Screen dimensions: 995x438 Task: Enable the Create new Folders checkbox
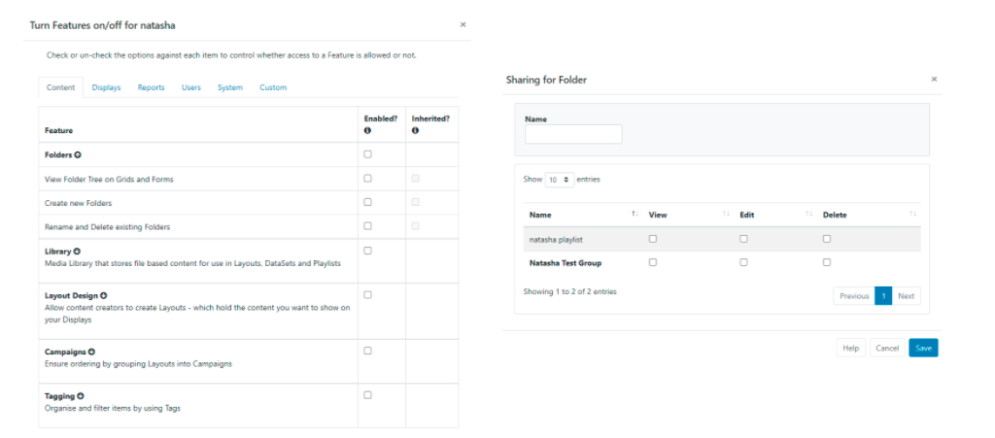click(367, 202)
